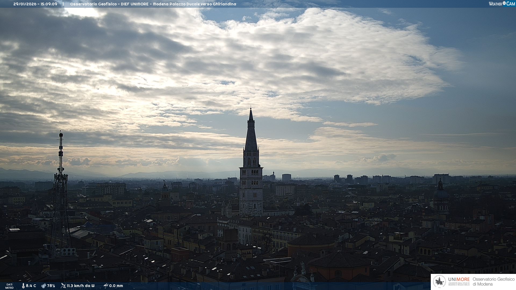The width and height of the screenshot is (516, 290).
Task: Click Osservatorio Geofisico di Modena text in logo
Action: (493, 282)
